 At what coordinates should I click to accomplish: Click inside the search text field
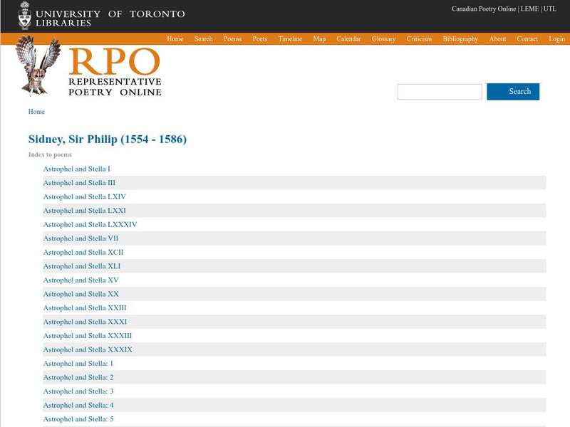tap(440, 92)
